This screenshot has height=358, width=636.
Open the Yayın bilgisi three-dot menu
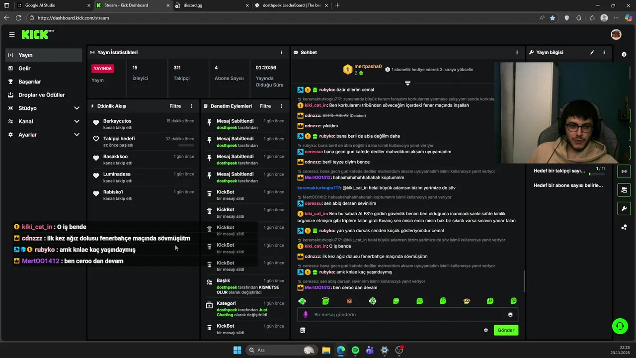point(604,52)
